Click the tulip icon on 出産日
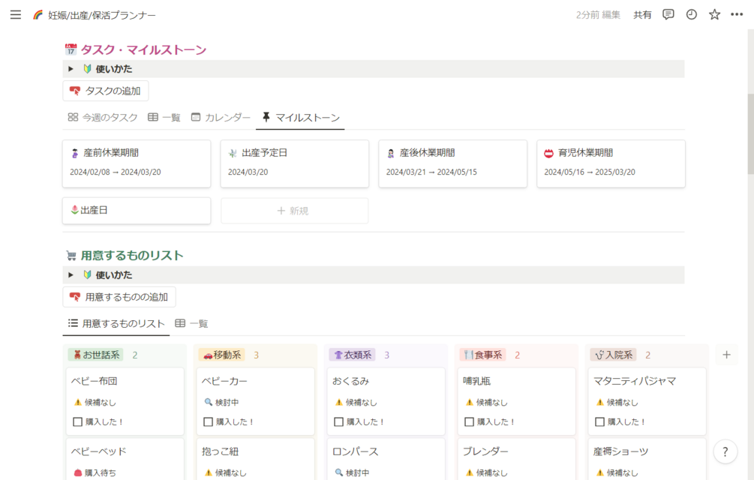The width and height of the screenshot is (754, 480). (74, 210)
